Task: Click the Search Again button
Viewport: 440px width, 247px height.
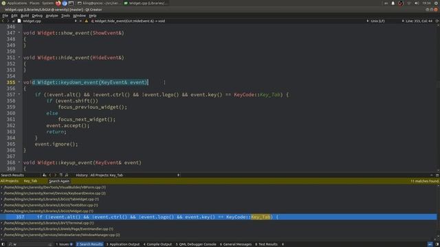Action: coord(59,181)
